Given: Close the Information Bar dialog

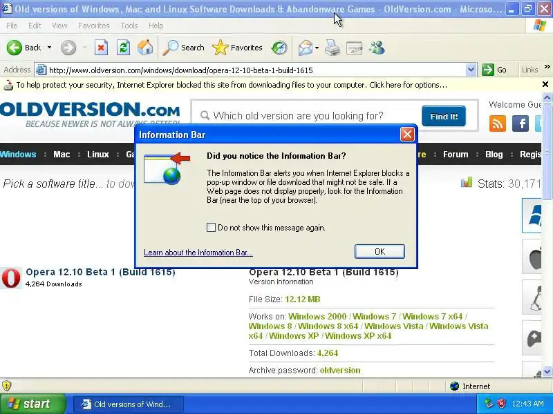Looking at the screenshot, I should [407, 135].
